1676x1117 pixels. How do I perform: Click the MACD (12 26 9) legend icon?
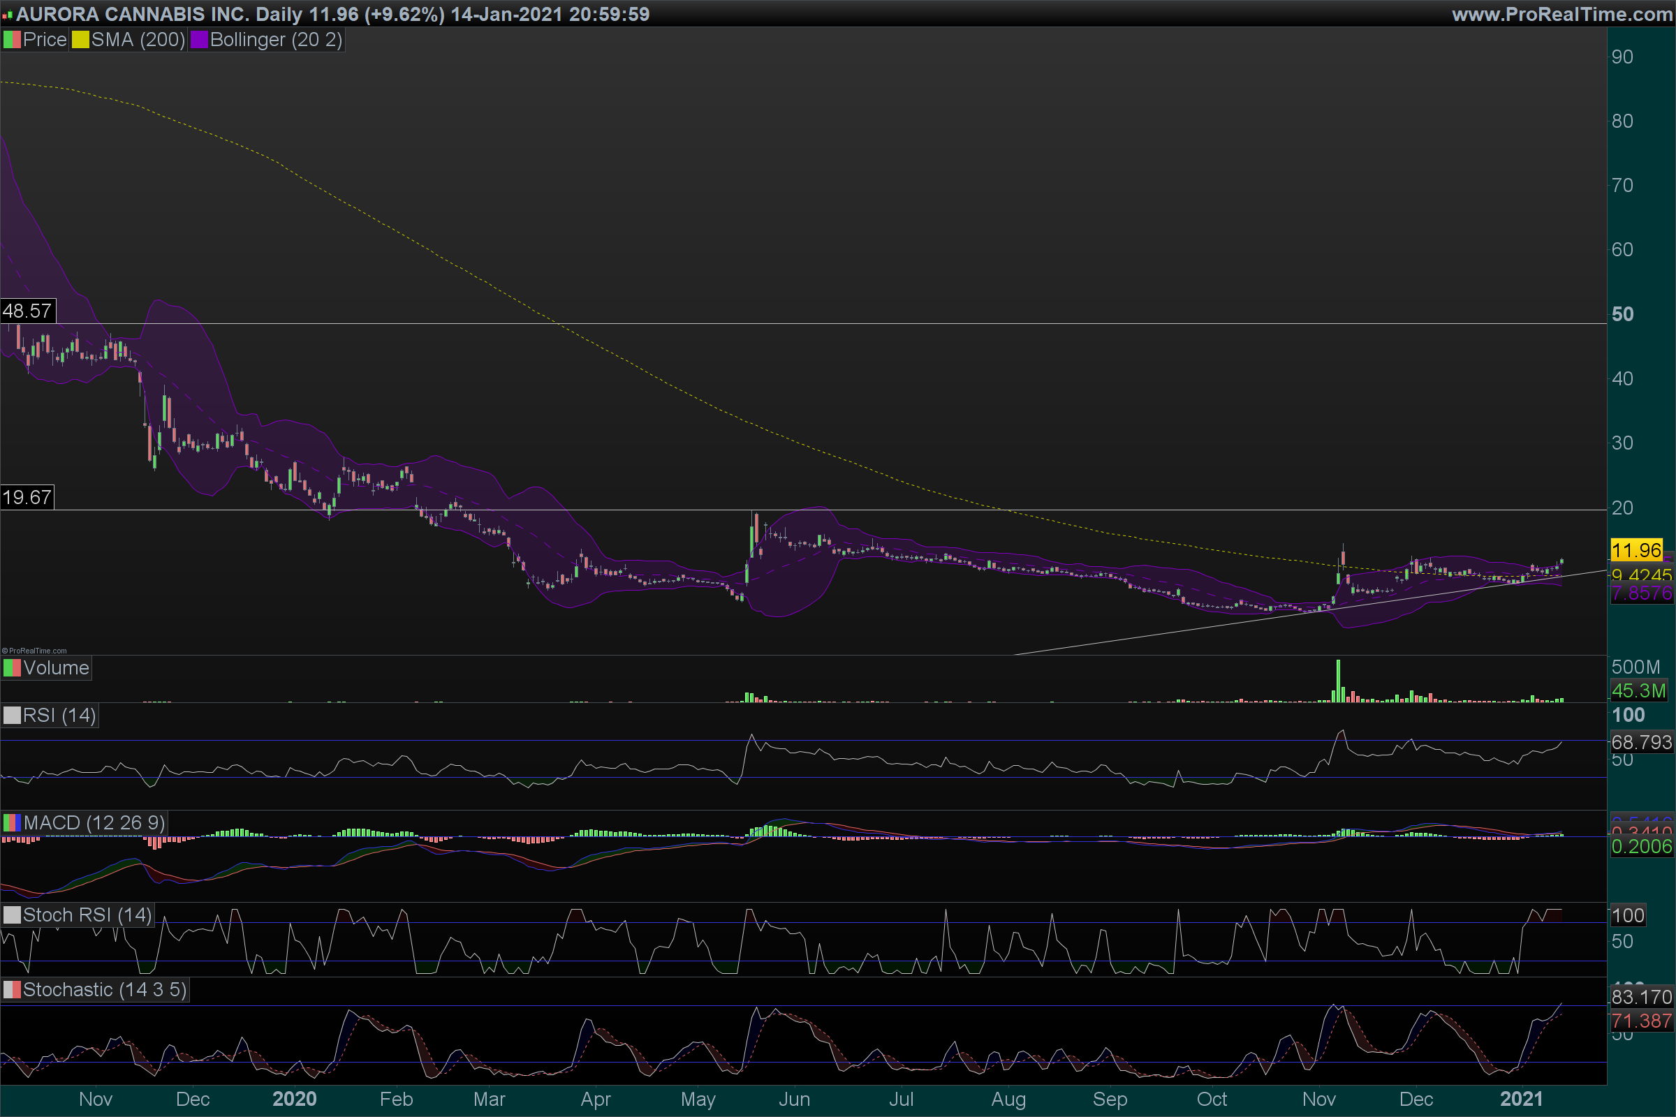pos(12,823)
